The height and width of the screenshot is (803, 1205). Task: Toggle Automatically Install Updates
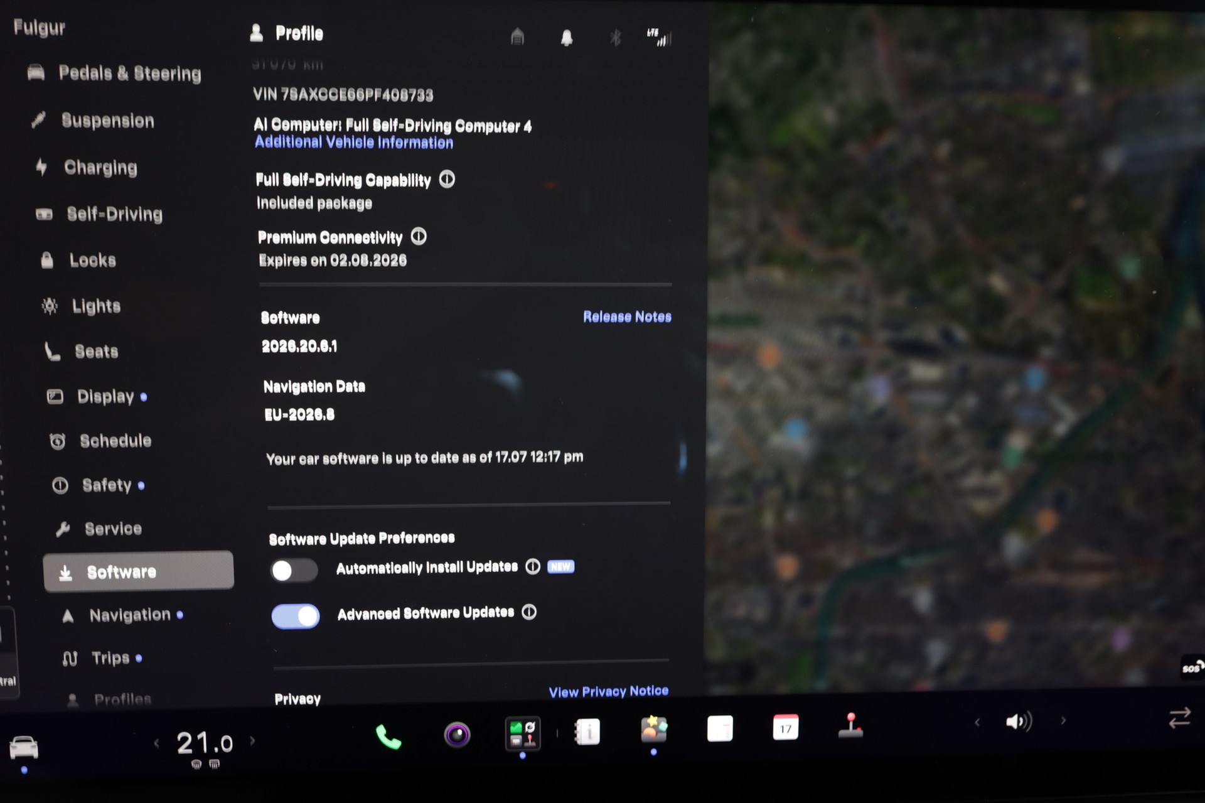(x=294, y=570)
